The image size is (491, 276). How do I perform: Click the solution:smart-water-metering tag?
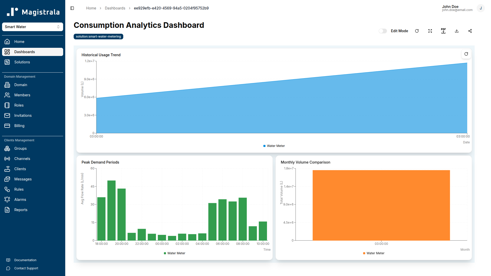tap(98, 36)
